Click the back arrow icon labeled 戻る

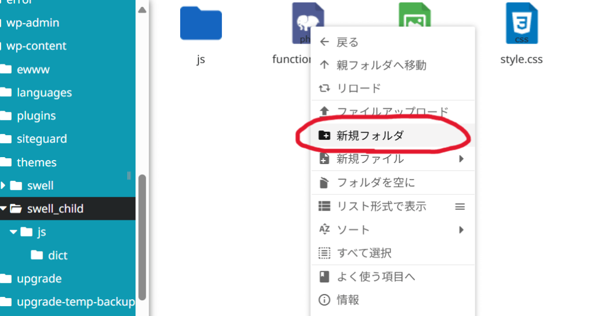click(x=324, y=42)
